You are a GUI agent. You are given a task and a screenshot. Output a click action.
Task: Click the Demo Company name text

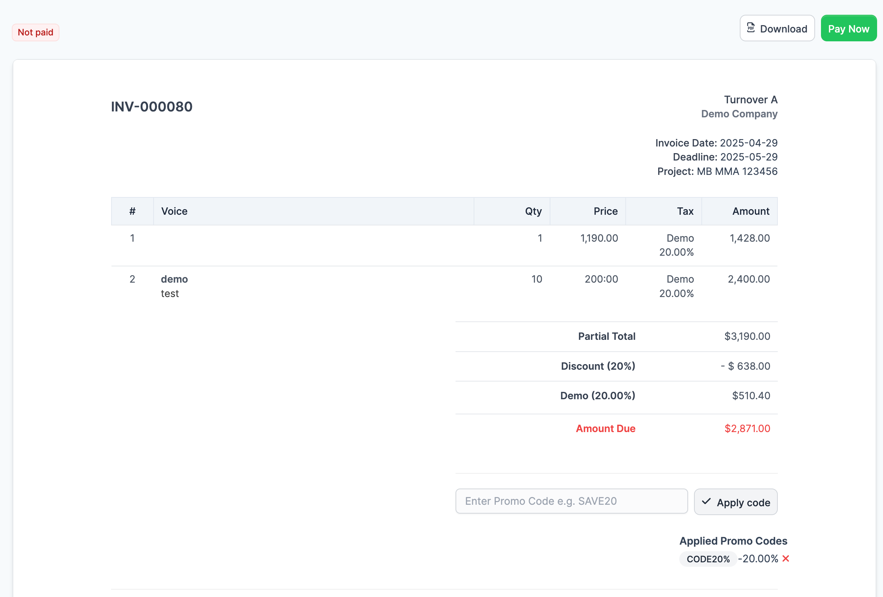click(739, 114)
